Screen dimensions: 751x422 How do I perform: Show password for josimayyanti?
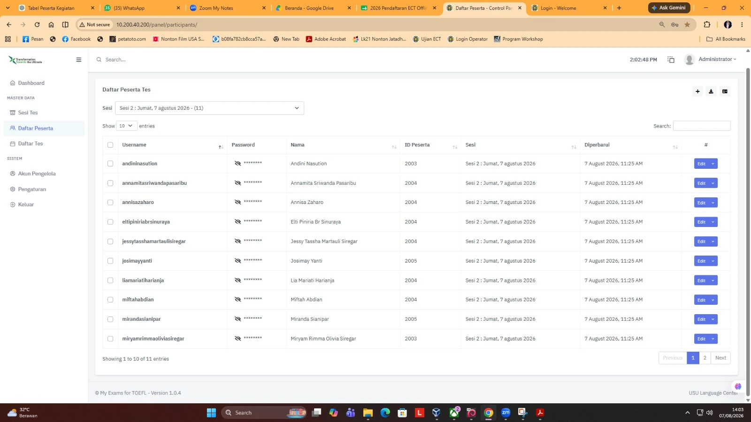(238, 261)
